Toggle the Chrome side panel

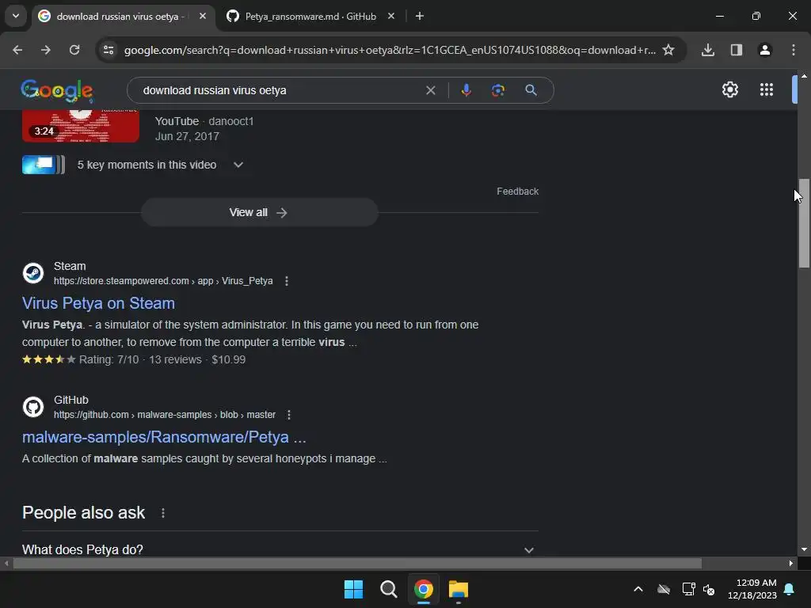(x=737, y=50)
